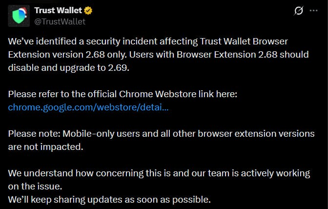Click "Please refer to the official Chrome Webstore" line
This screenshot has height=209, width=328.
point(123,94)
